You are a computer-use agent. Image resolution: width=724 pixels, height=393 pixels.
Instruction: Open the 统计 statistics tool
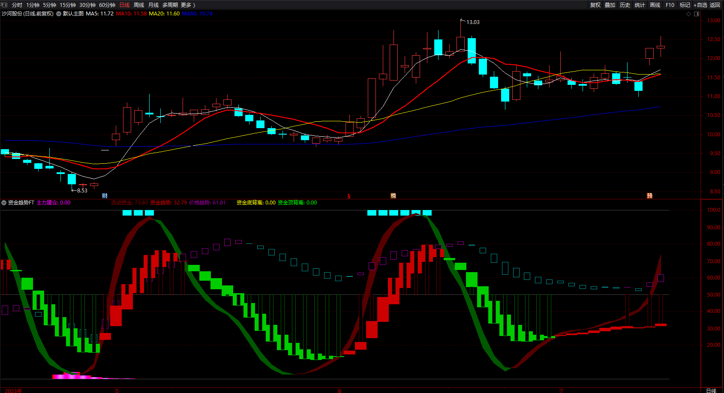tap(640, 5)
